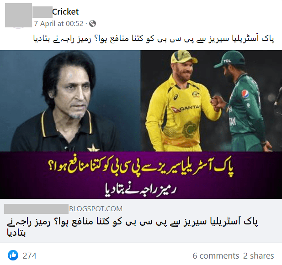Click the globe public audience icon

click(x=92, y=24)
